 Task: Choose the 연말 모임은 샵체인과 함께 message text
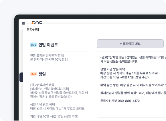coord(47,55)
